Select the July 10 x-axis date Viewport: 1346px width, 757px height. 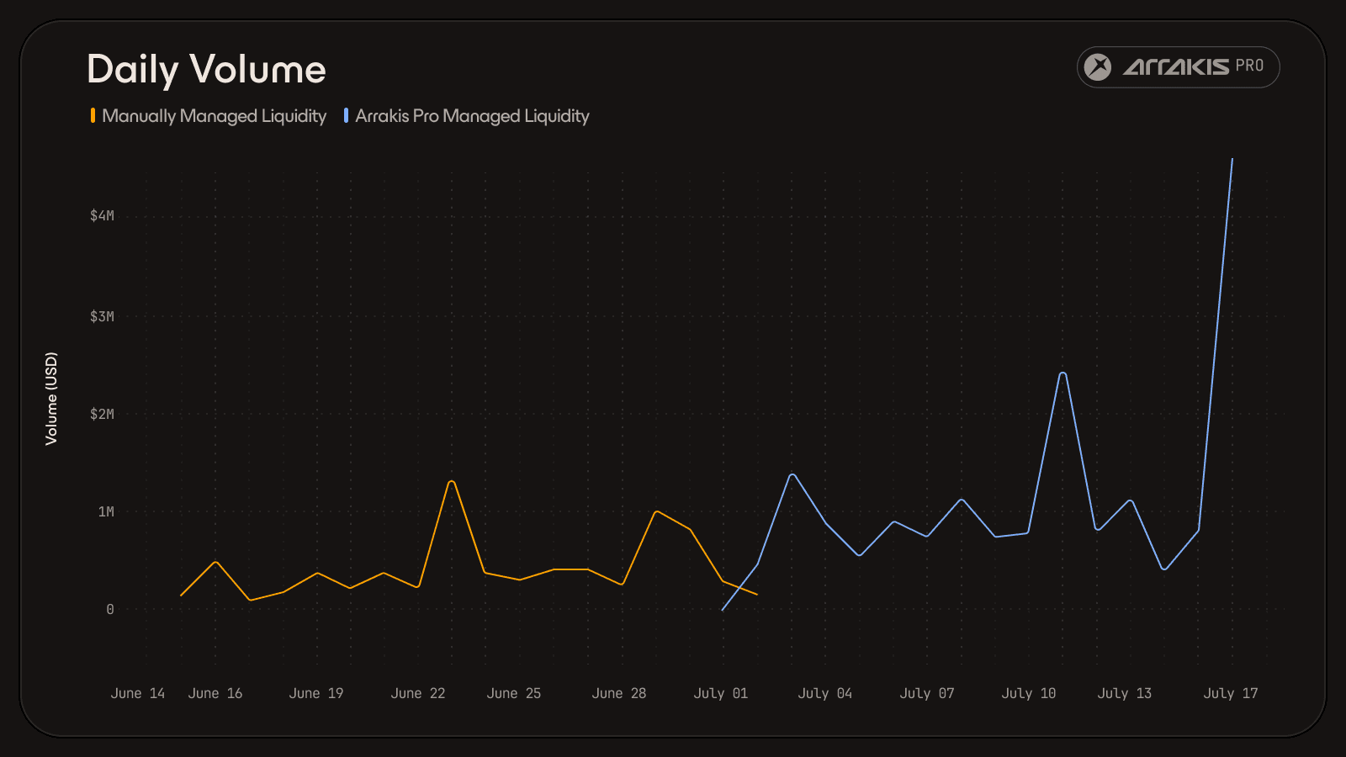tap(1029, 693)
